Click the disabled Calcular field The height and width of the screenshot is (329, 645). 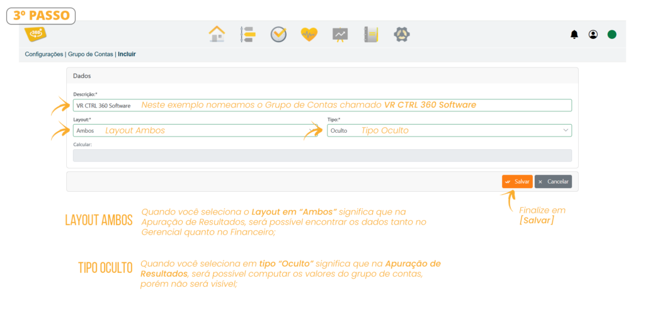(x=322, y=155)
